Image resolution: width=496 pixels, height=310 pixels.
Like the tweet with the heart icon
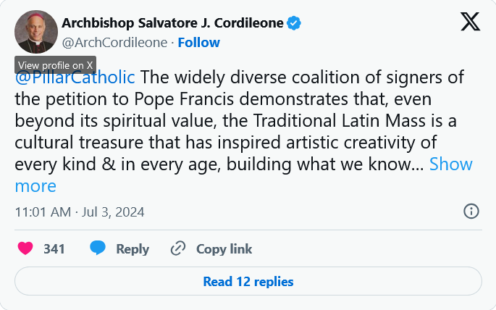[x=25, y=248]
